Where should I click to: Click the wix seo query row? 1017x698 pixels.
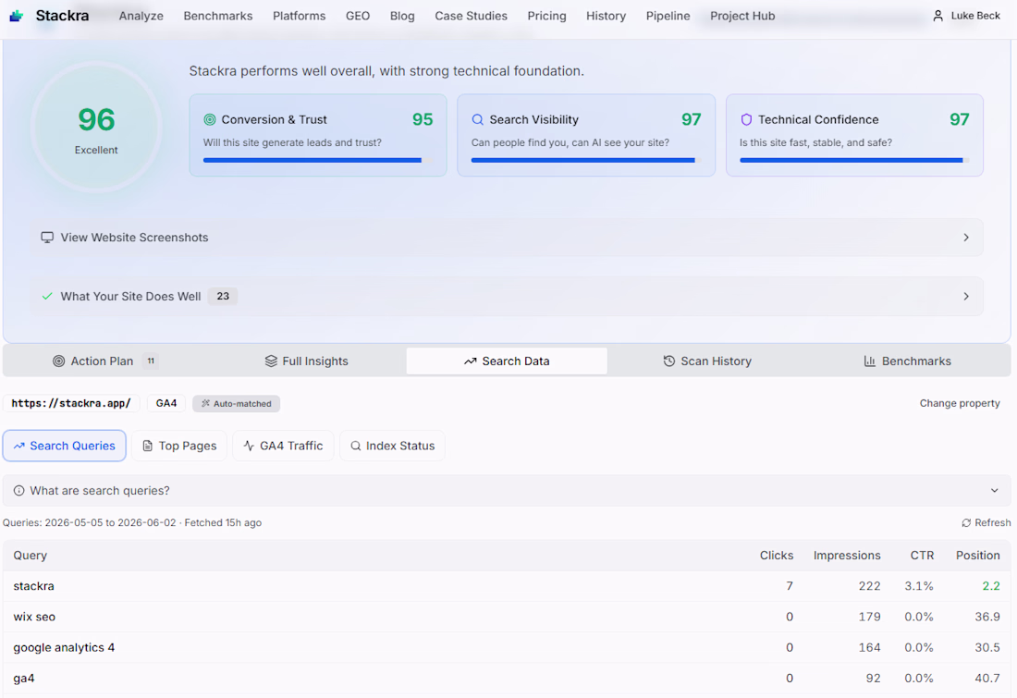point(507,617)
